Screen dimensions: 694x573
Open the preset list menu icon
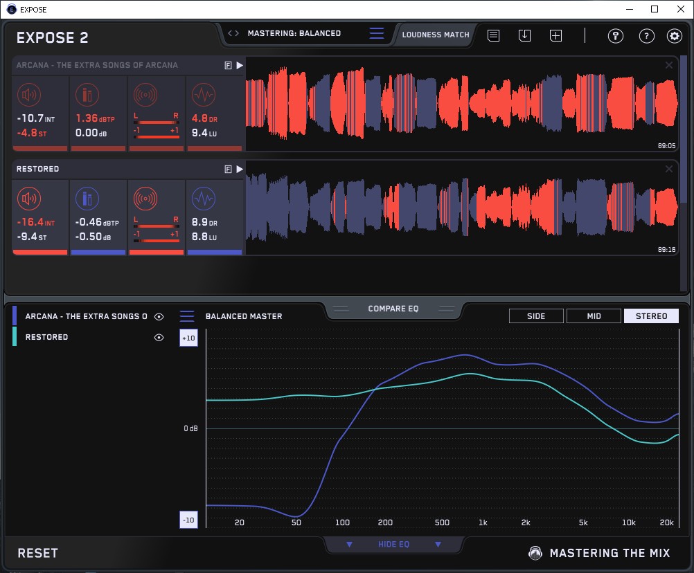click(x=377, y=33)
